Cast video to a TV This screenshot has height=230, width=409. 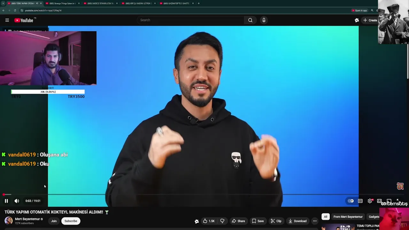pos(389,201)
